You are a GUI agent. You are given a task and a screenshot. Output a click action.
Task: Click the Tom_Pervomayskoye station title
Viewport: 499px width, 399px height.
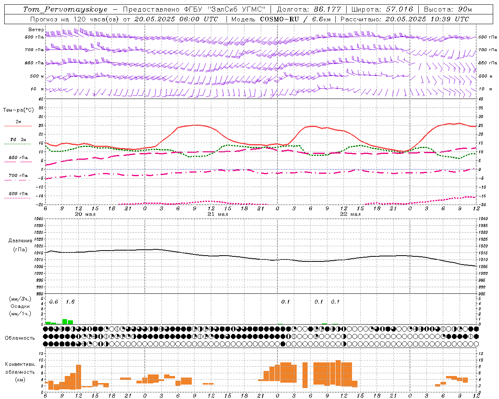65,9
